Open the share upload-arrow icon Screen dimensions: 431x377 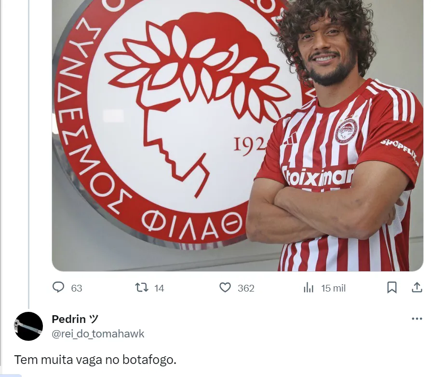tap(417, 287)
